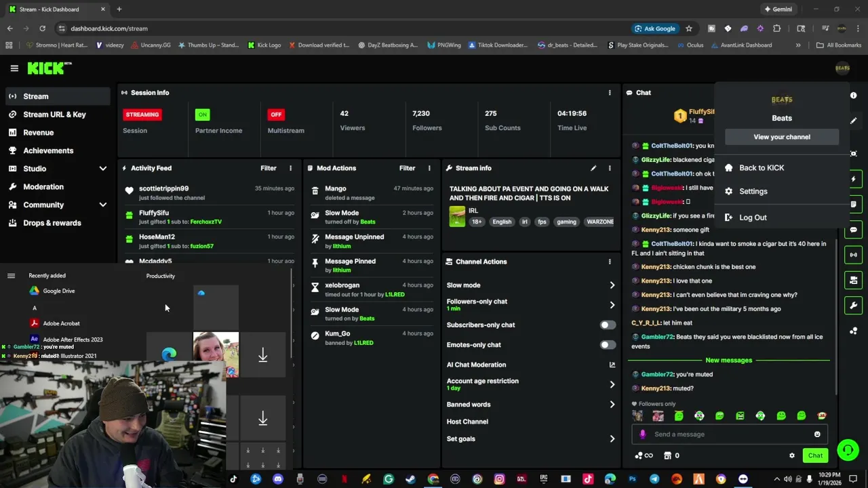Open the Channel Actions three-dot menu
Screen dimensions: 868x488
pyautogui.click(x=610, y=262)
